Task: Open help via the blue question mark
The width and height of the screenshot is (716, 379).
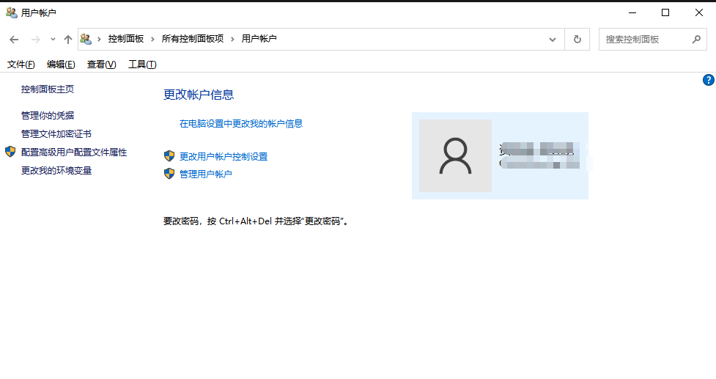Action: point(708,81)
